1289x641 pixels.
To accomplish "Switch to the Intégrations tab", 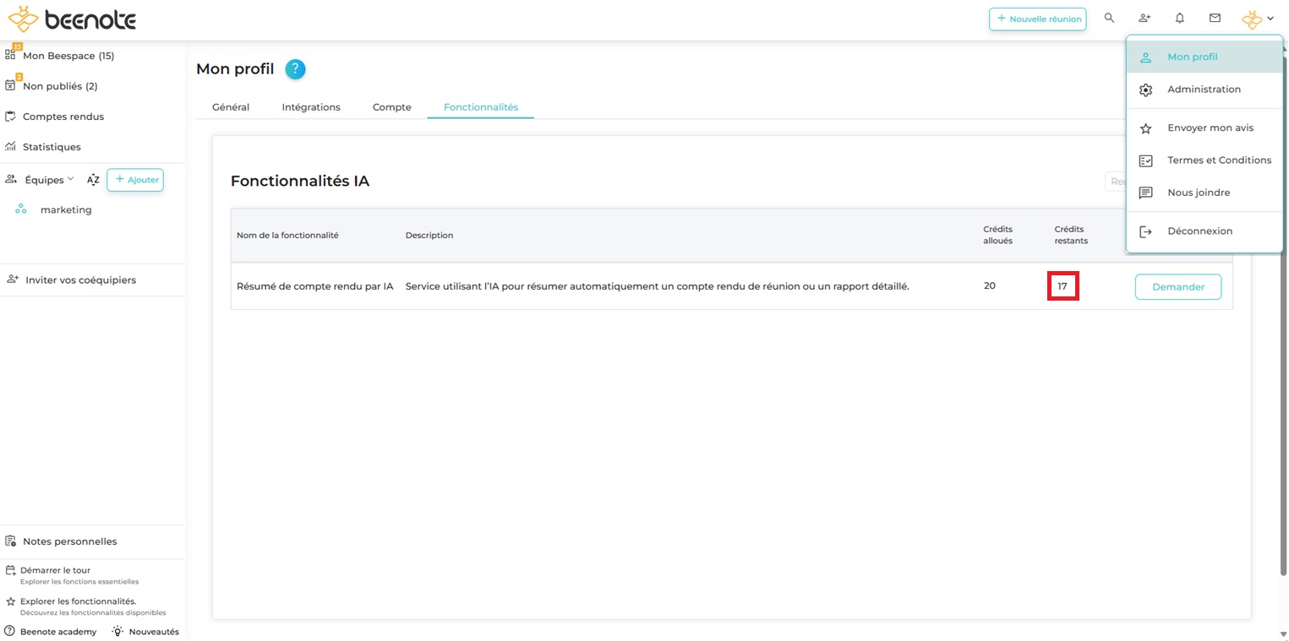I will click(x=311, y=107).
